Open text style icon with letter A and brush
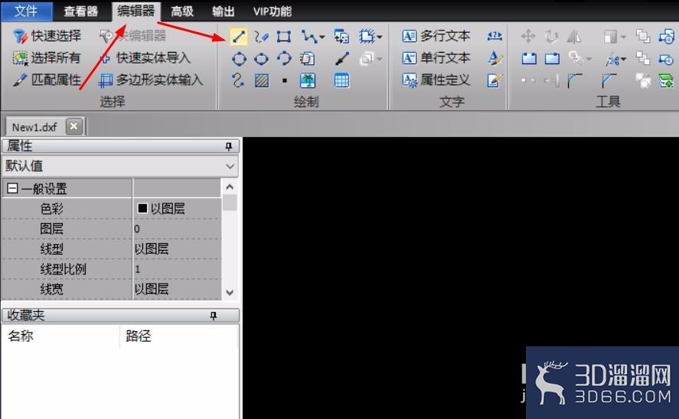 495,58
